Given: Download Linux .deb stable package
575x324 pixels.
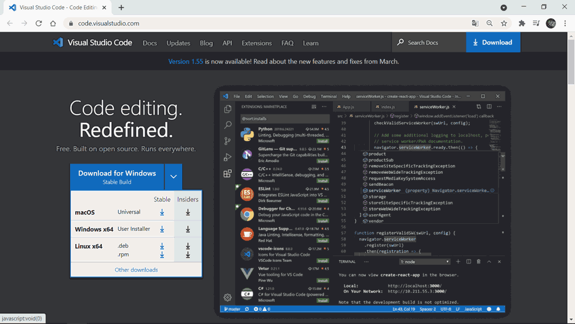Looking at the screenshot, I should pos(162,246).
